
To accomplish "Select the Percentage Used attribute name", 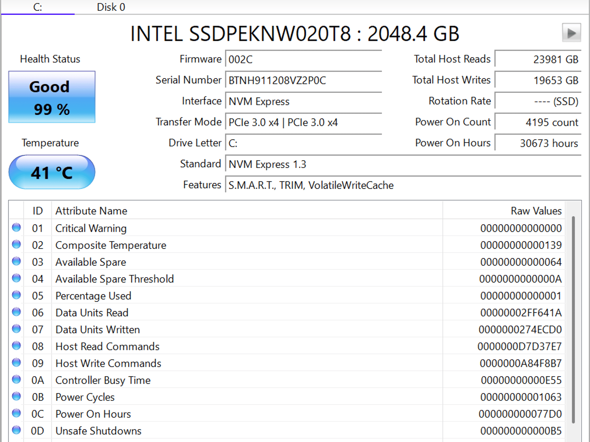I will tap(93, 296).
